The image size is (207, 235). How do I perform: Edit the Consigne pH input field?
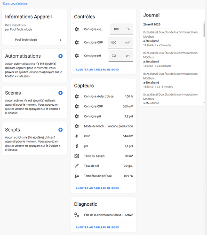pyautogui.click(x=120, y=56)
